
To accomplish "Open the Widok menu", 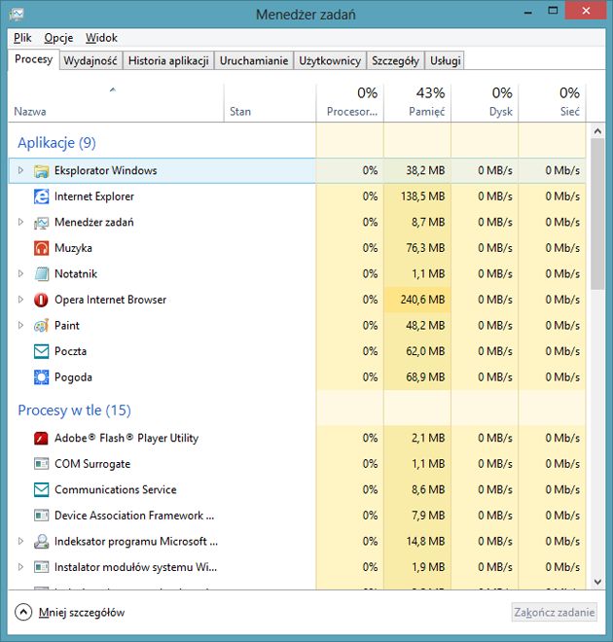I will (101, 38).
